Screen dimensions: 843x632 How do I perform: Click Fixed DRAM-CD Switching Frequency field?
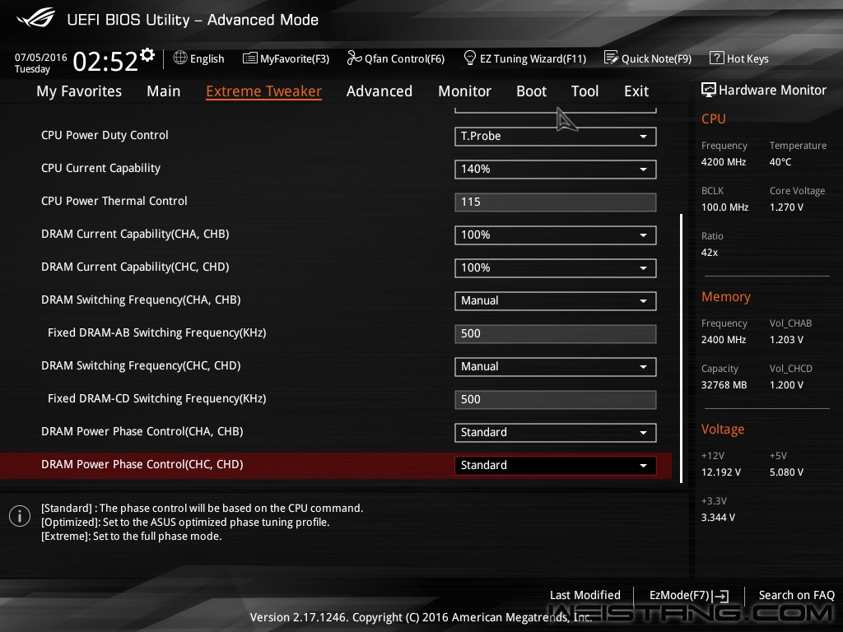point(556,400)
